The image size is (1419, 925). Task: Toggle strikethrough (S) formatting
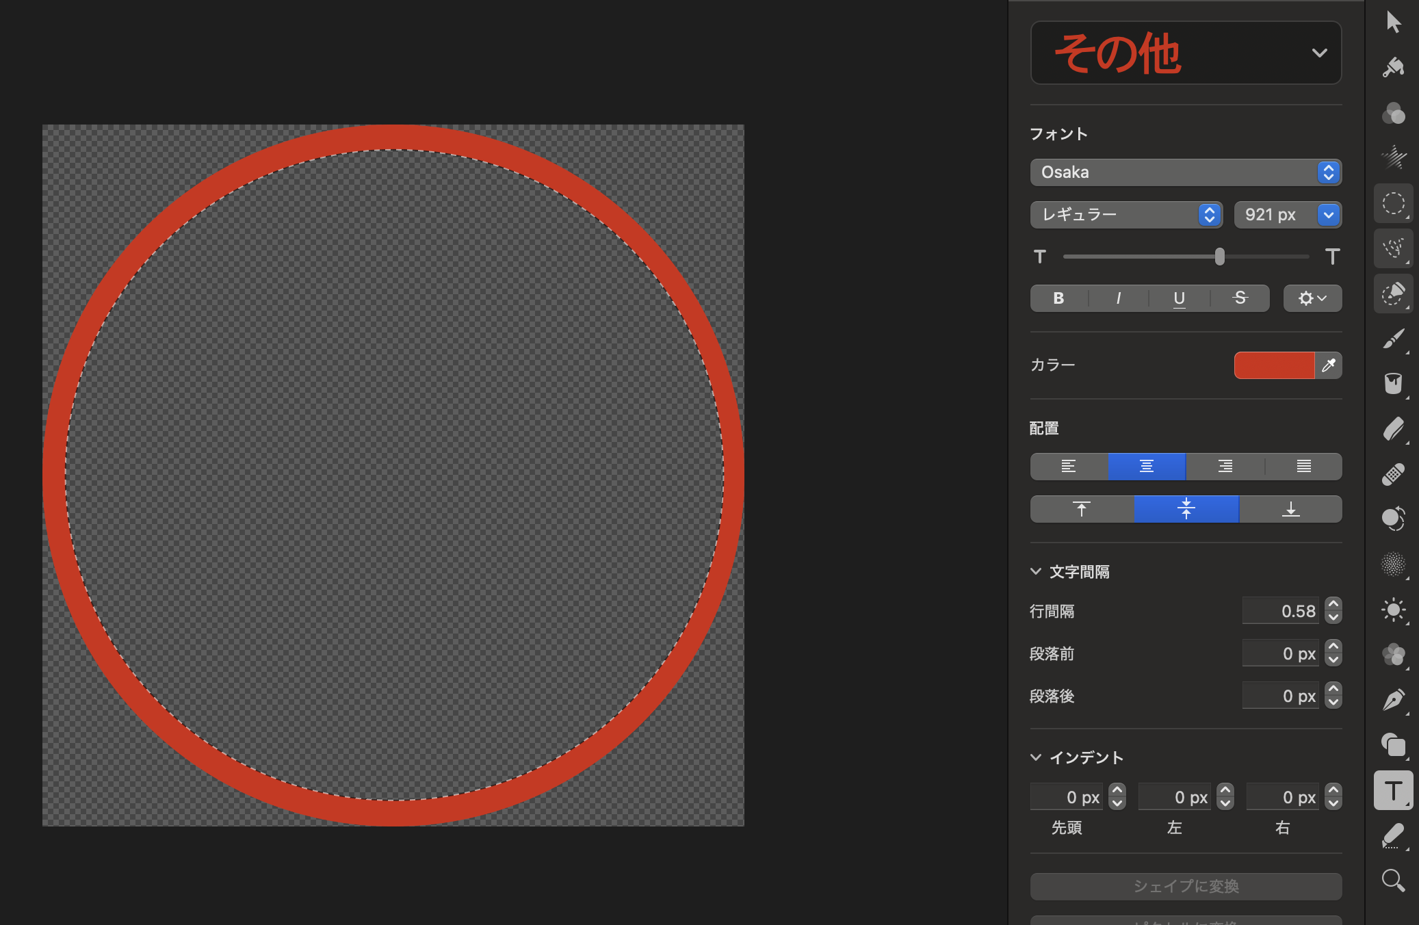click(x=1240, y=298)
